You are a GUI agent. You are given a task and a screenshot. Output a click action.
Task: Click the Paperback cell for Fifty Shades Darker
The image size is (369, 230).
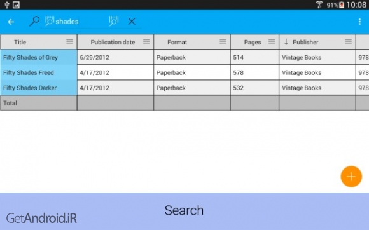coord(192,88)
